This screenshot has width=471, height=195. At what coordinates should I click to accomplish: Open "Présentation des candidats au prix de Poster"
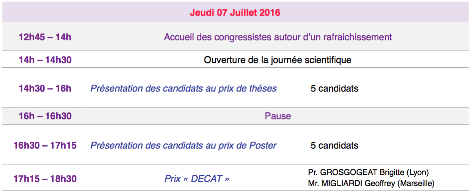point(183,145)
